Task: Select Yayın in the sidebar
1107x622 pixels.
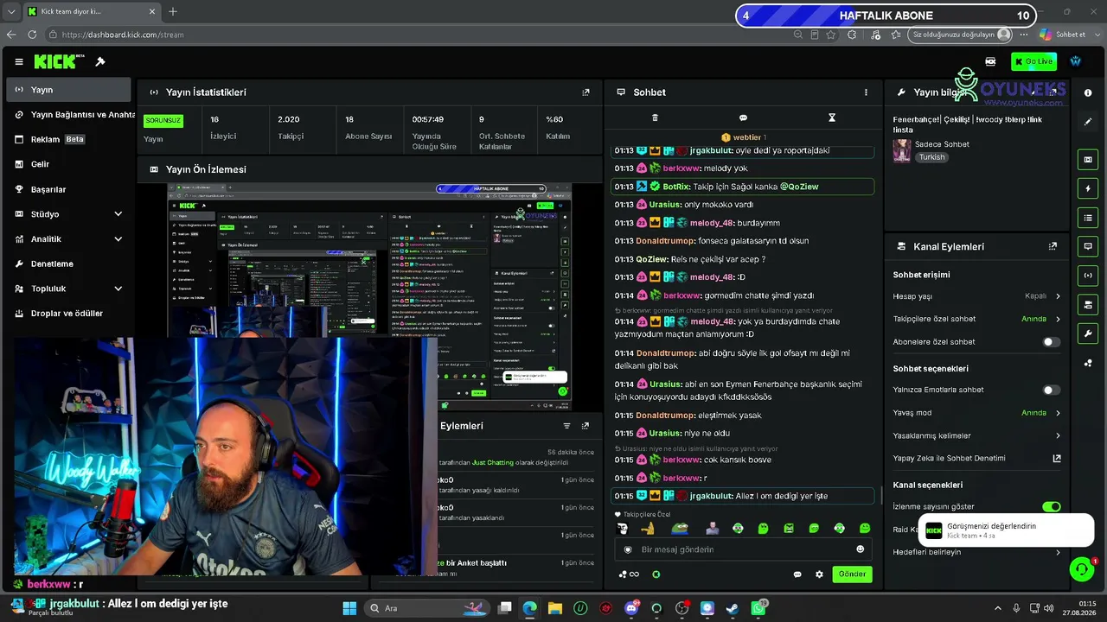Action: pyautogui.click(x=68, y=90)
